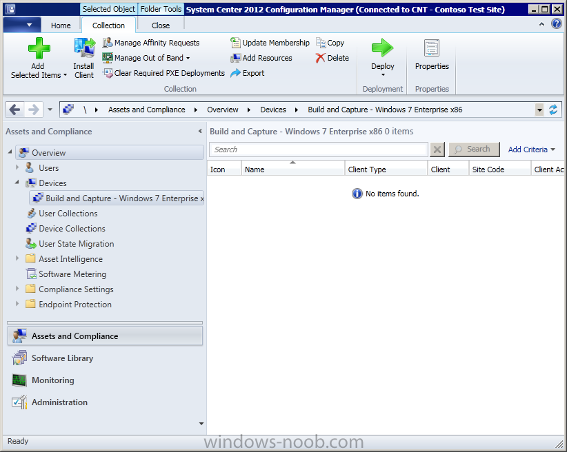Switch to the Home ribbon tab
567x452 pixels.
(x=61, y=25)
